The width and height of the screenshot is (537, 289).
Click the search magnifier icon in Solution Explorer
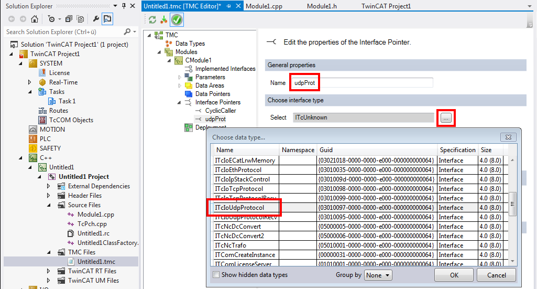click(x=127, y=31)
